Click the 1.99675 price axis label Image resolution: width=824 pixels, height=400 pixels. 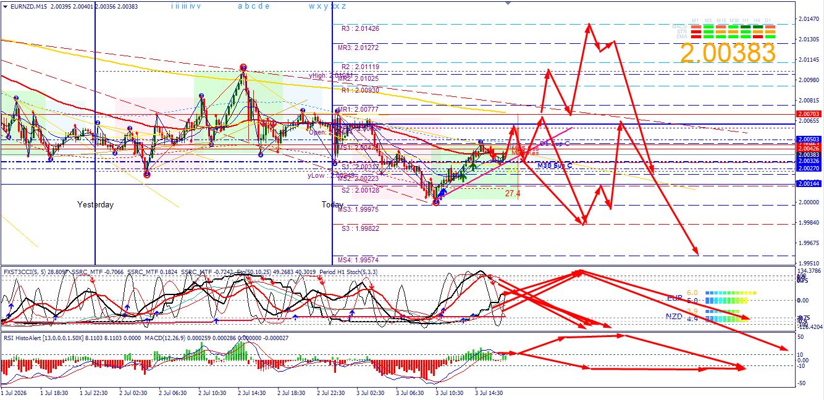[x=810, y=243]
